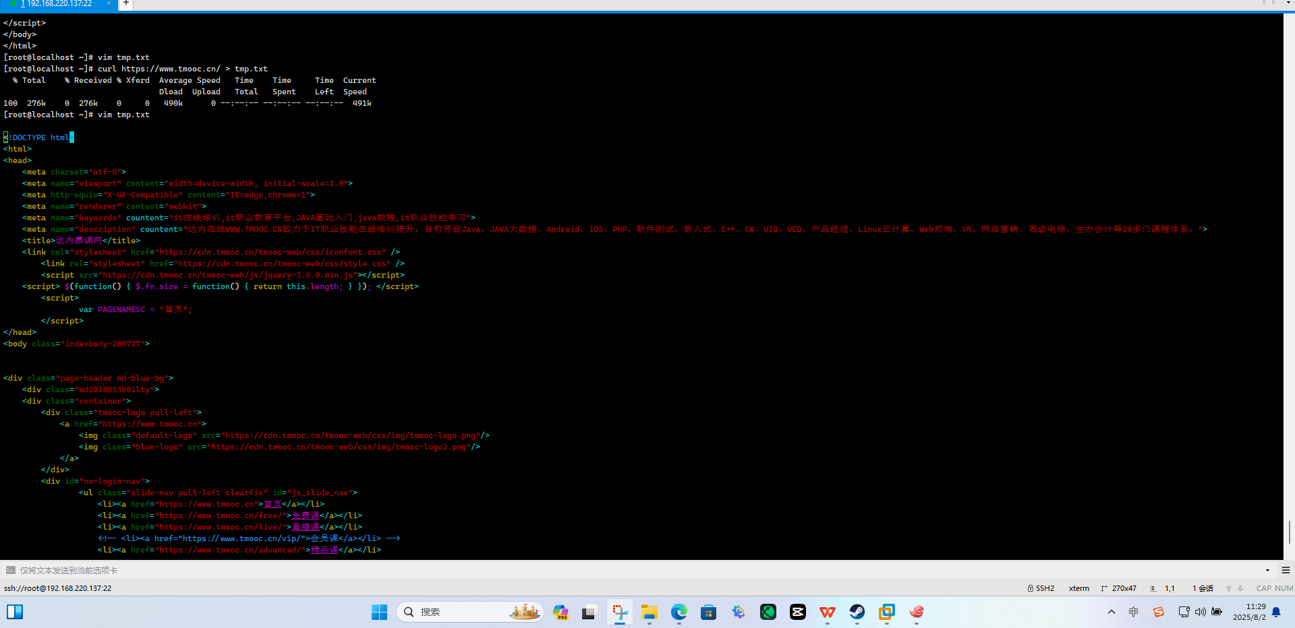Click the CAP indicator in status bar
The image size is (1295, 628).
click(x=1263, y=588)
